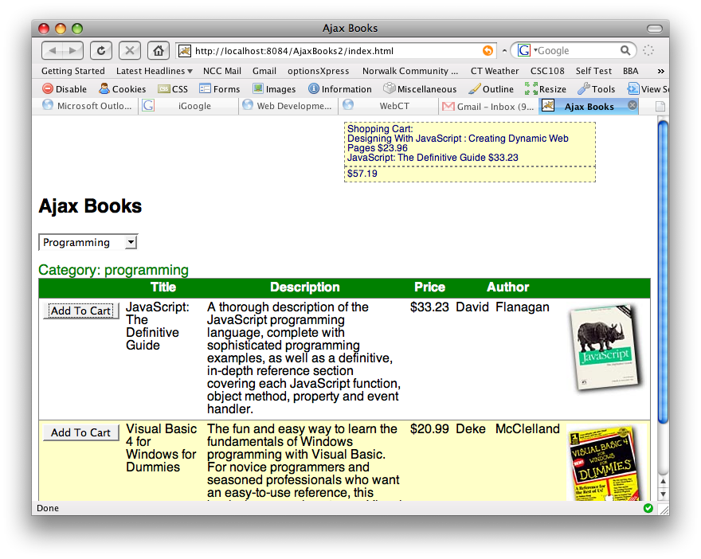Click the browser Back arrow button

52,50
